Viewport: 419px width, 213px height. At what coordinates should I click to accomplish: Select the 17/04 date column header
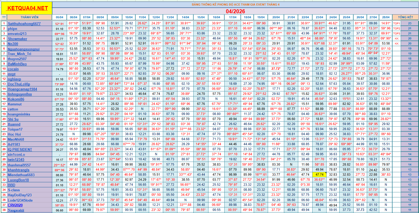pyautogui.click(x=233, y=17)
